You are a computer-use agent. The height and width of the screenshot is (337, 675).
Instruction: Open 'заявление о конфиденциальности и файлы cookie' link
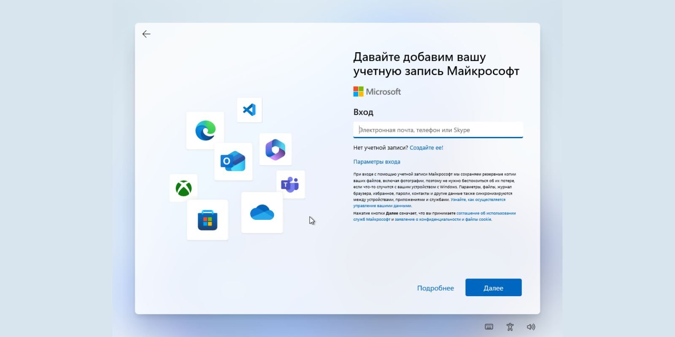pyautogui.click(x=443, y=219)
